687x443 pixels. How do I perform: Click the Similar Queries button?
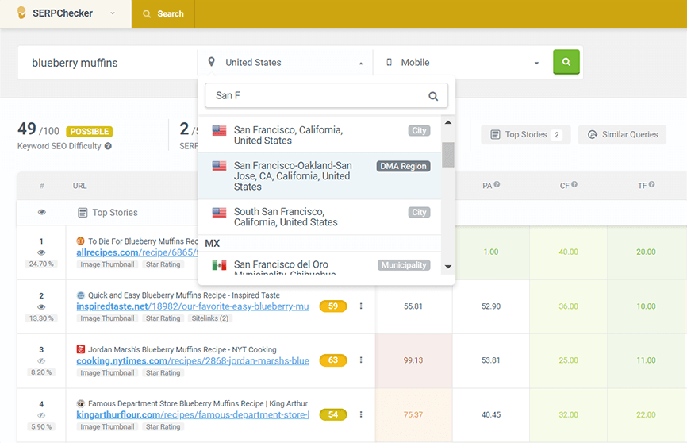(x=622, y=135)
